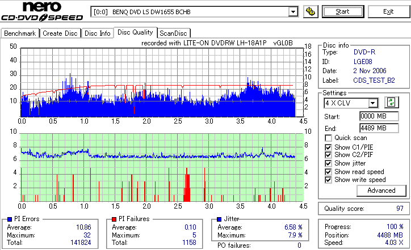Select the Disc Quality tab

tap(135, 32)
